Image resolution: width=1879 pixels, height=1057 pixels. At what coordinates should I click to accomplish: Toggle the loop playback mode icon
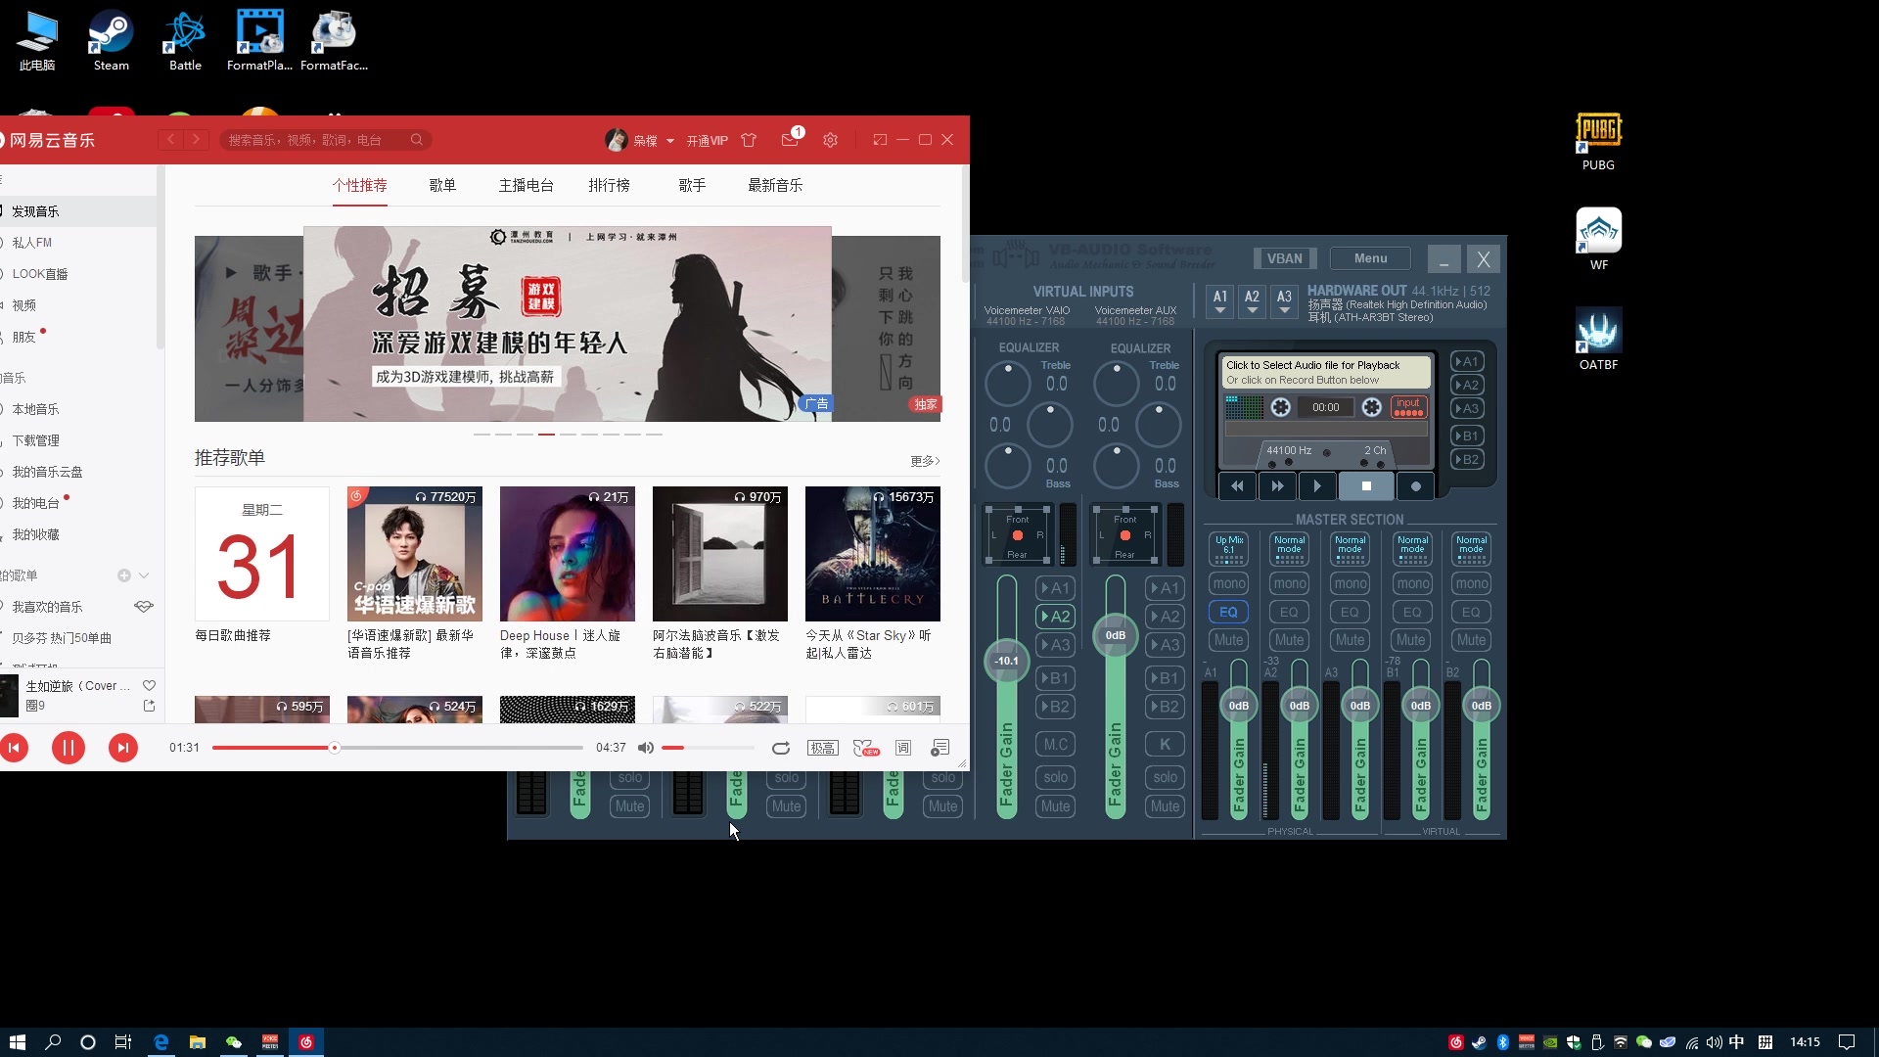click(x=780, y=748)
